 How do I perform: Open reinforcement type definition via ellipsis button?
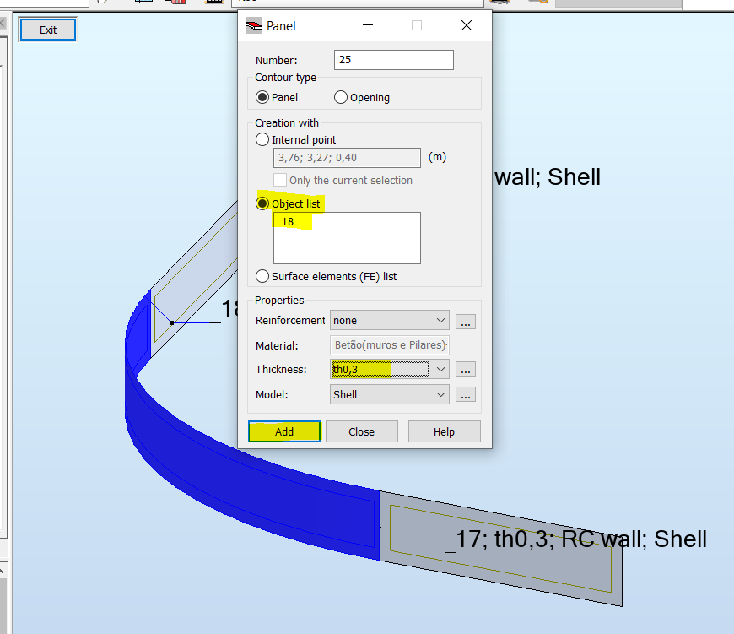pyautogui.click(x=465, y=321)
